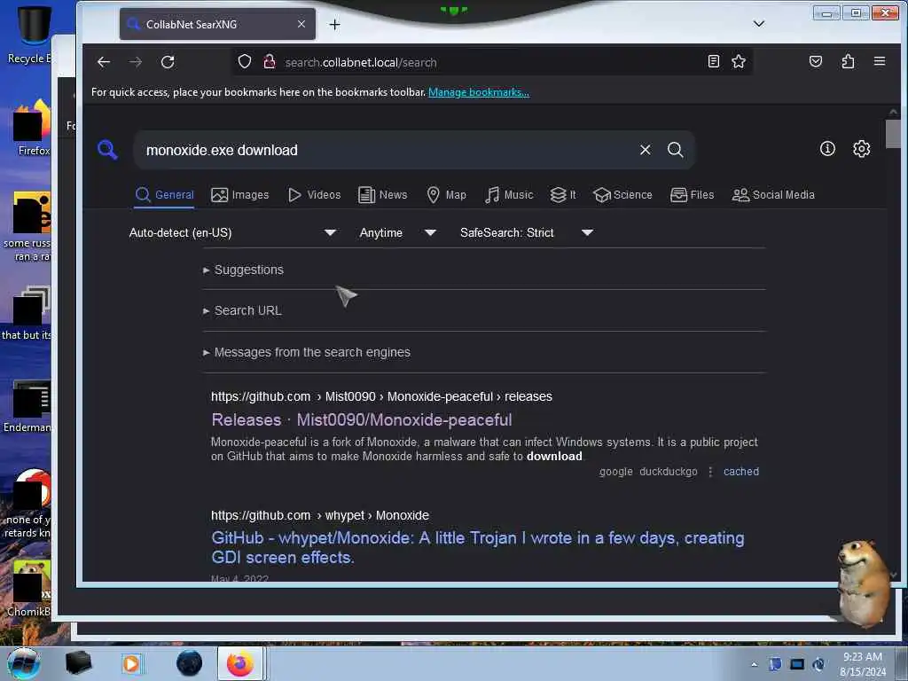Open tracking protection shield icon
Screen dimensions: 908x681
(x=245, y=61)
